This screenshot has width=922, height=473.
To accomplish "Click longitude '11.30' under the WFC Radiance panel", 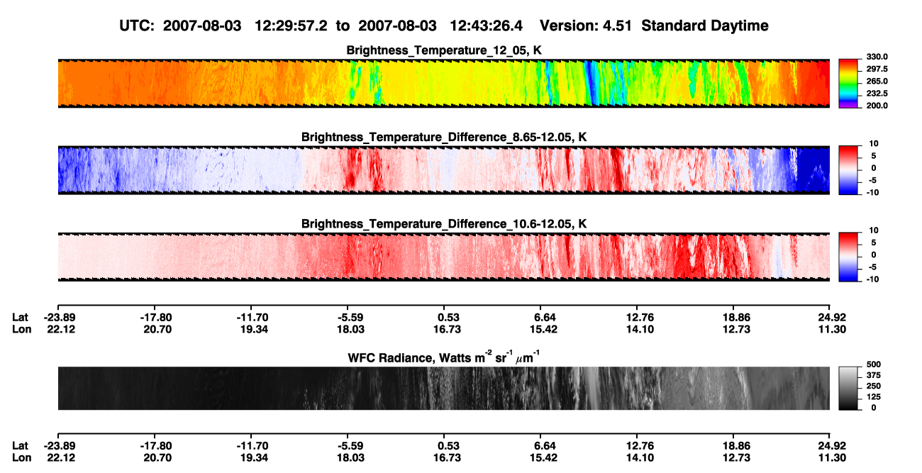I will click(x=833, y=457).
